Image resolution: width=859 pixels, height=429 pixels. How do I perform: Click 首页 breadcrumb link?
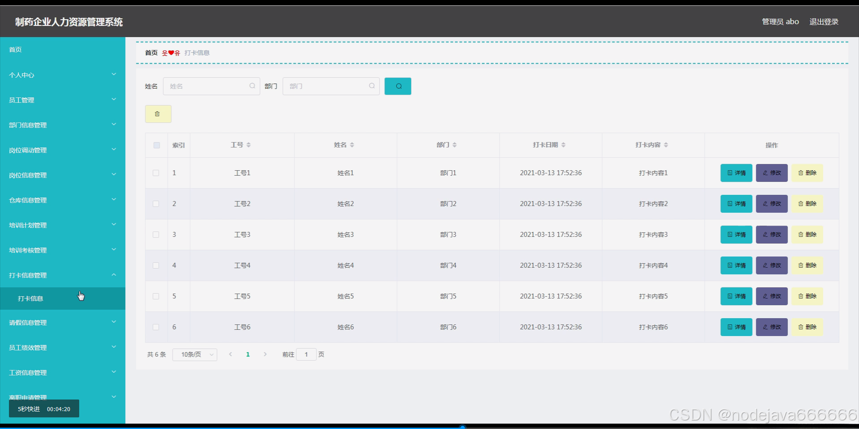point(151,53)
